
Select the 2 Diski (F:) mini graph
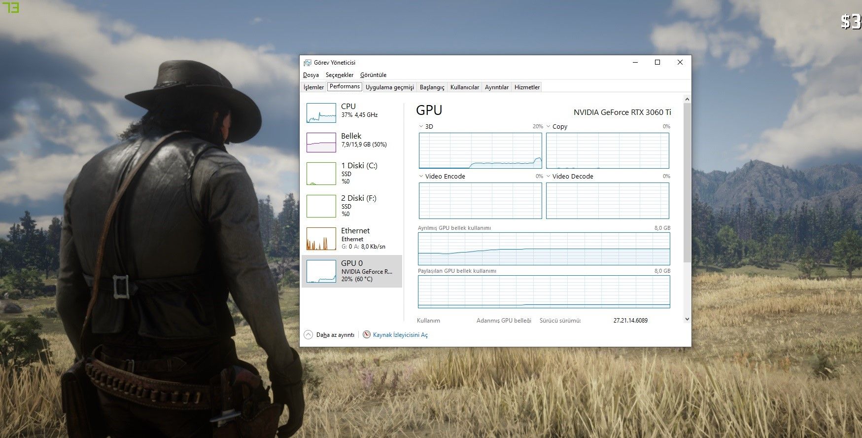(321, 206)
